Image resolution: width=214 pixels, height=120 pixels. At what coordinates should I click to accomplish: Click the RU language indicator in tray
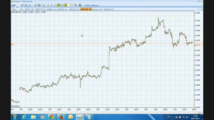[169, 117]
